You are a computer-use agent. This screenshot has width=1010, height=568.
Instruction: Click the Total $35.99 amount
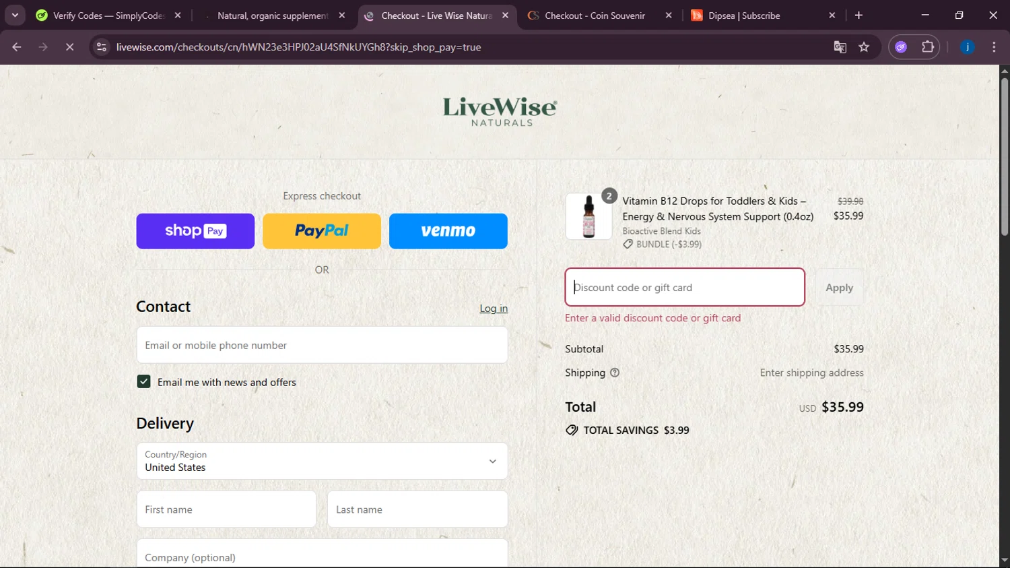[842, 407]
